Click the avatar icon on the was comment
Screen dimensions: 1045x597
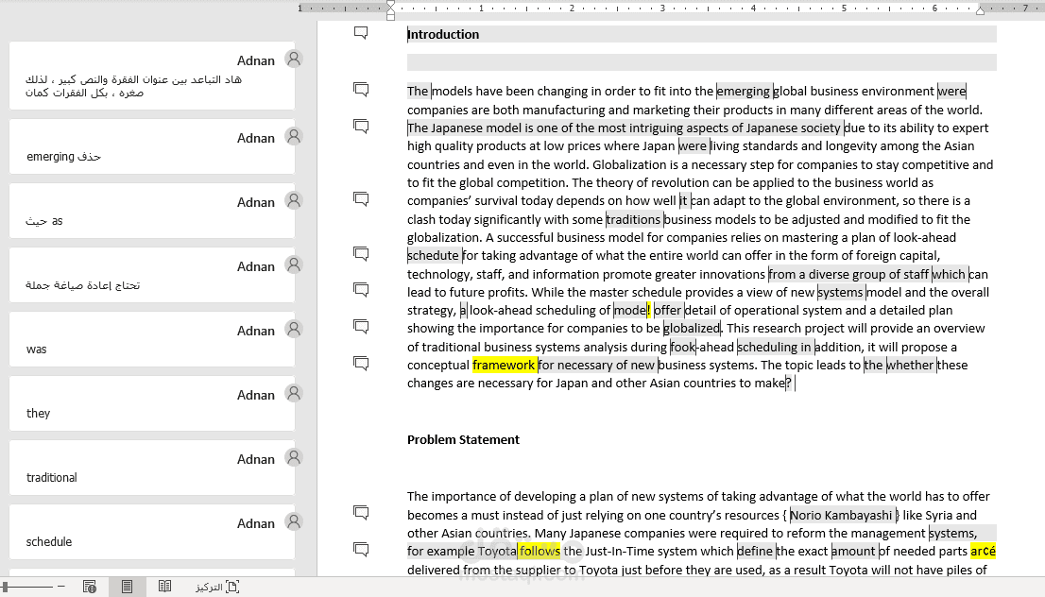tap(293, 330)
